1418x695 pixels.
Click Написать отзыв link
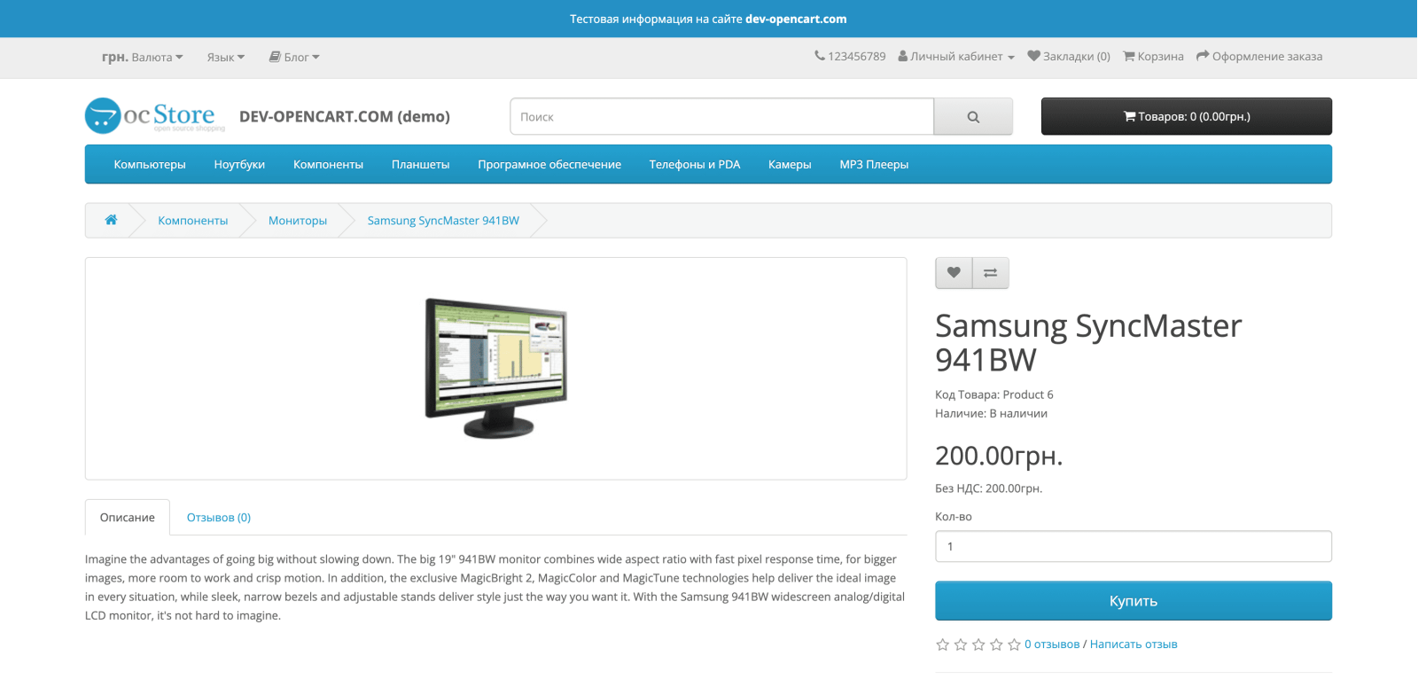coord(1134,644)
